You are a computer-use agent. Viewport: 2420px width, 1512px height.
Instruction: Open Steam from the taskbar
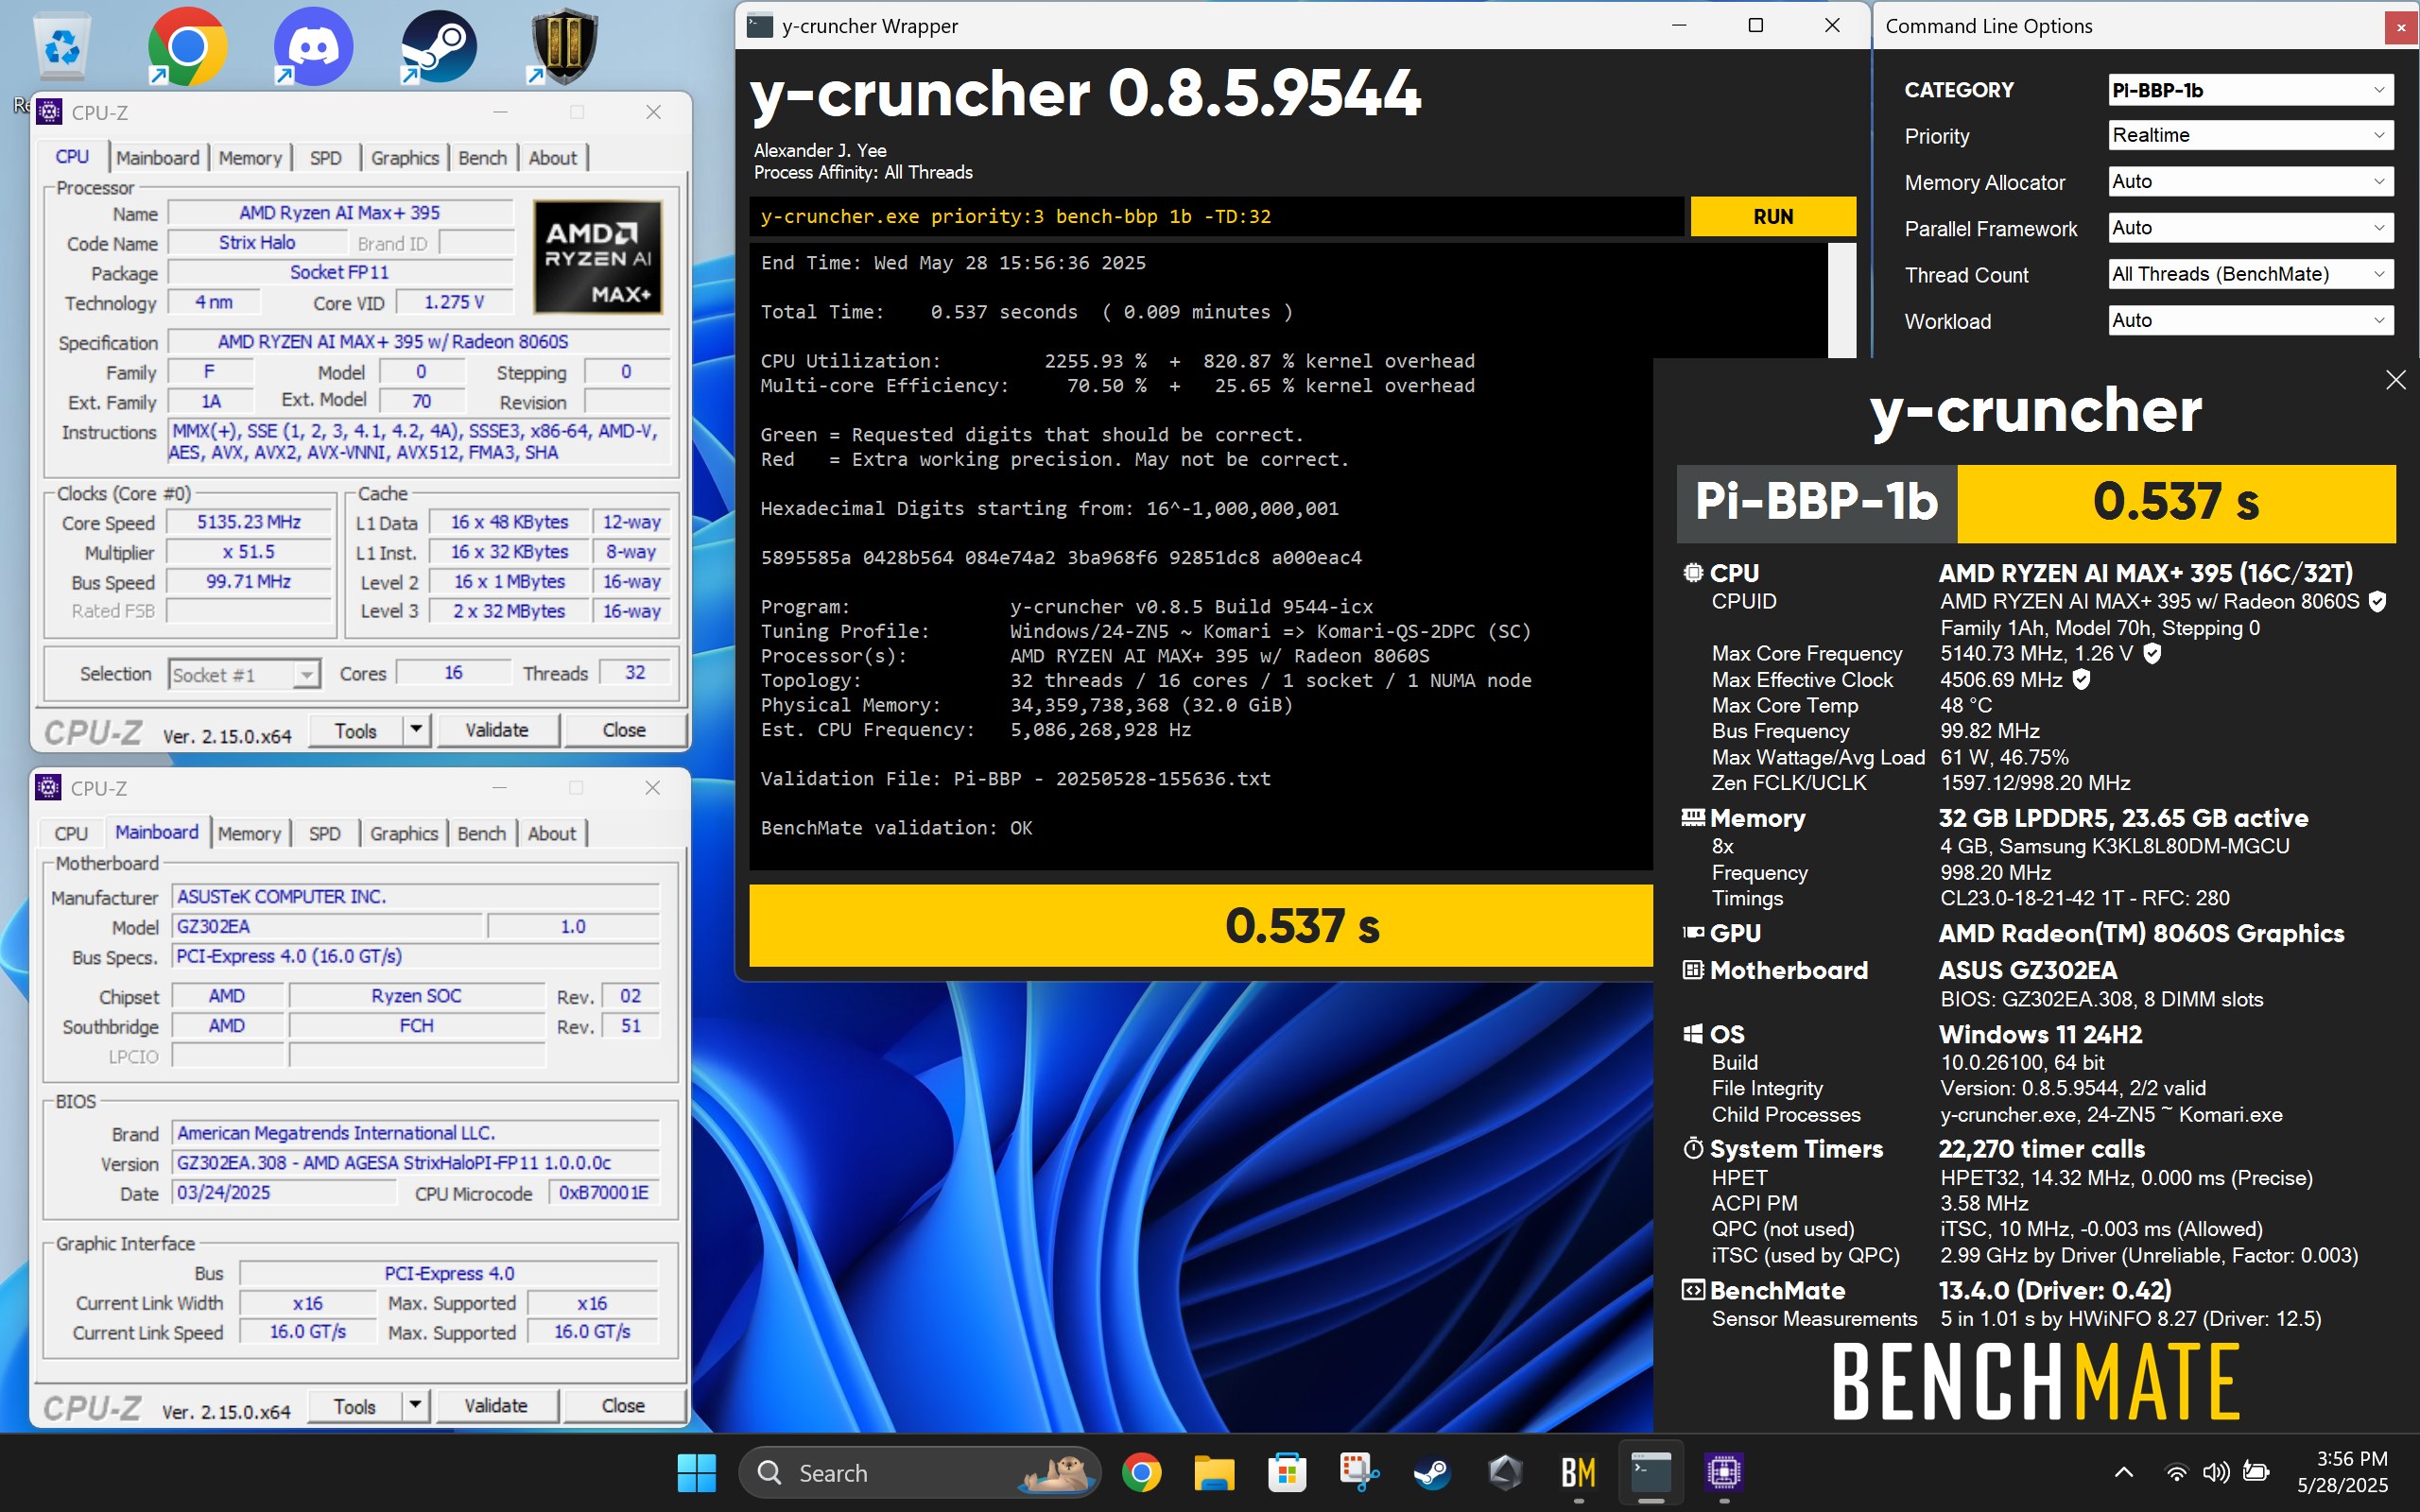(1432, 1472)
